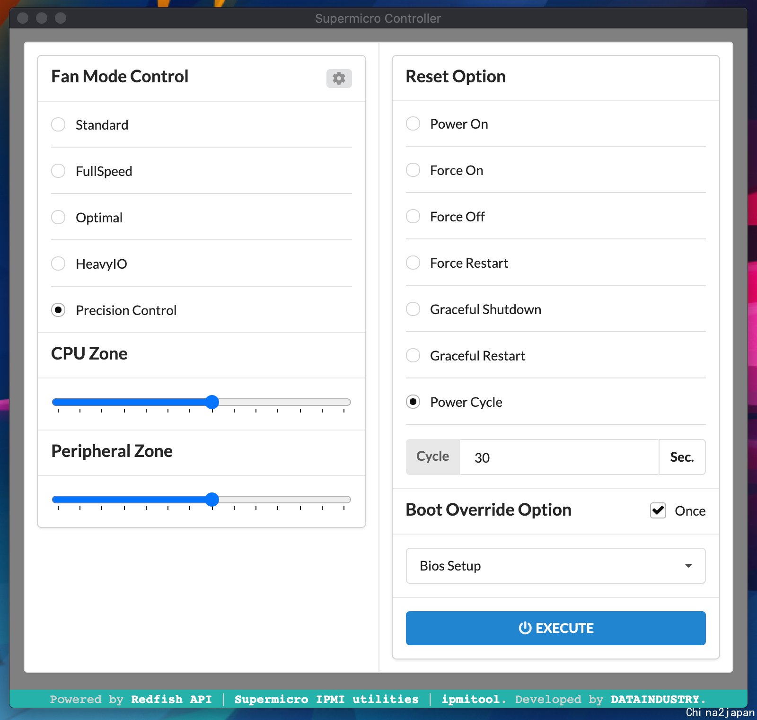Open fan mode settings gear icon
Viewport: 757px width, 720px height.
coord(339,78)
